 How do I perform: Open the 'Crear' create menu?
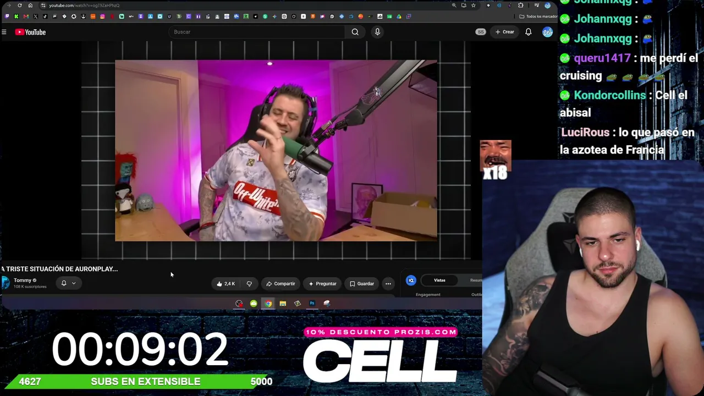504,32
